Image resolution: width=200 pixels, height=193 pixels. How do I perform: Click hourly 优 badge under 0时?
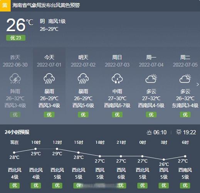(143, 185)
